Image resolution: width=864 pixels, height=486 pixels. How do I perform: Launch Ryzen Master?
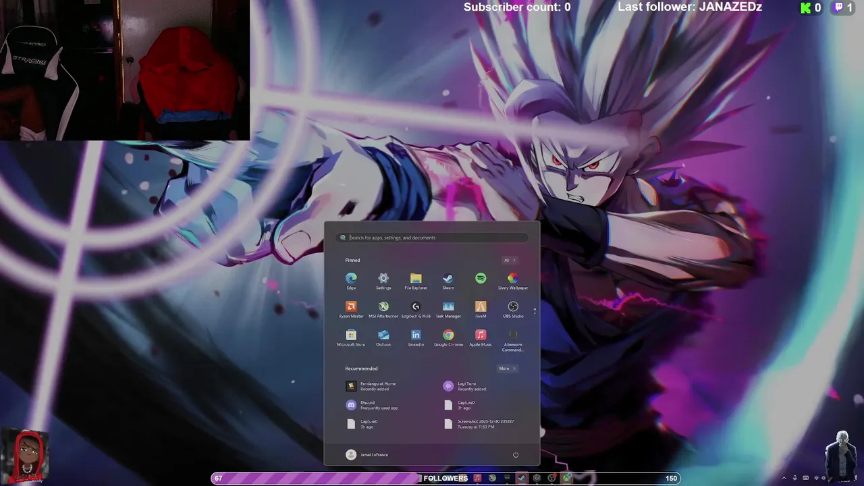(x=351, y=310)
